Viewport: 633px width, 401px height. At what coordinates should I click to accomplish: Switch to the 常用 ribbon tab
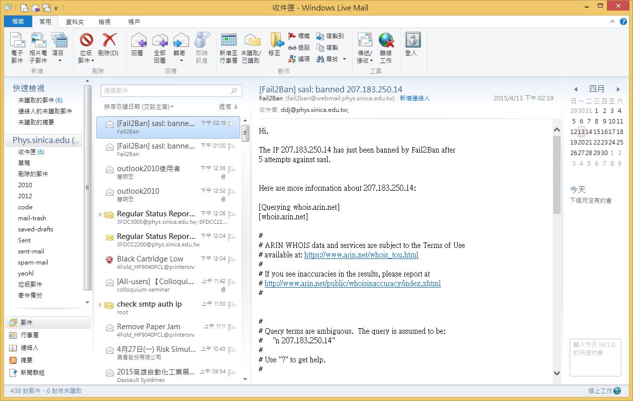coord(45,22)
